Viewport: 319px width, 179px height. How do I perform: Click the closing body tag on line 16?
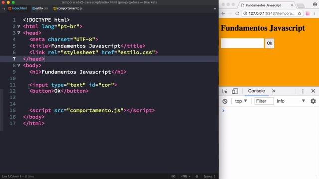pyautogui.click(x=34, y=117)
